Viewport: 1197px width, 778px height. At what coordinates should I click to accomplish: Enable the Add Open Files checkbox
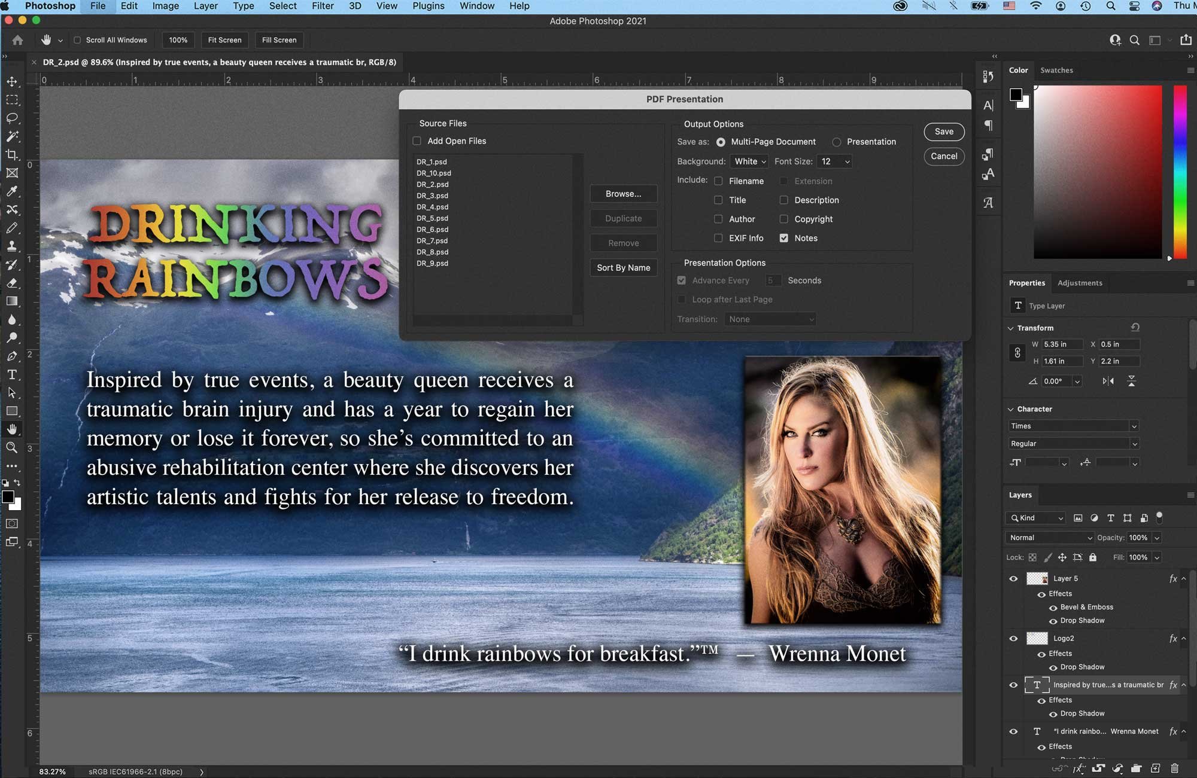pyautogui.click(x=417, y=141)
